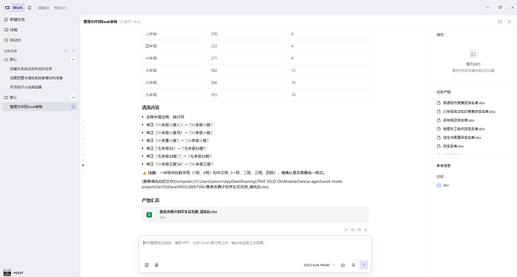
Task: Click the 清洗内容 heading
Action: coord(151,108)
